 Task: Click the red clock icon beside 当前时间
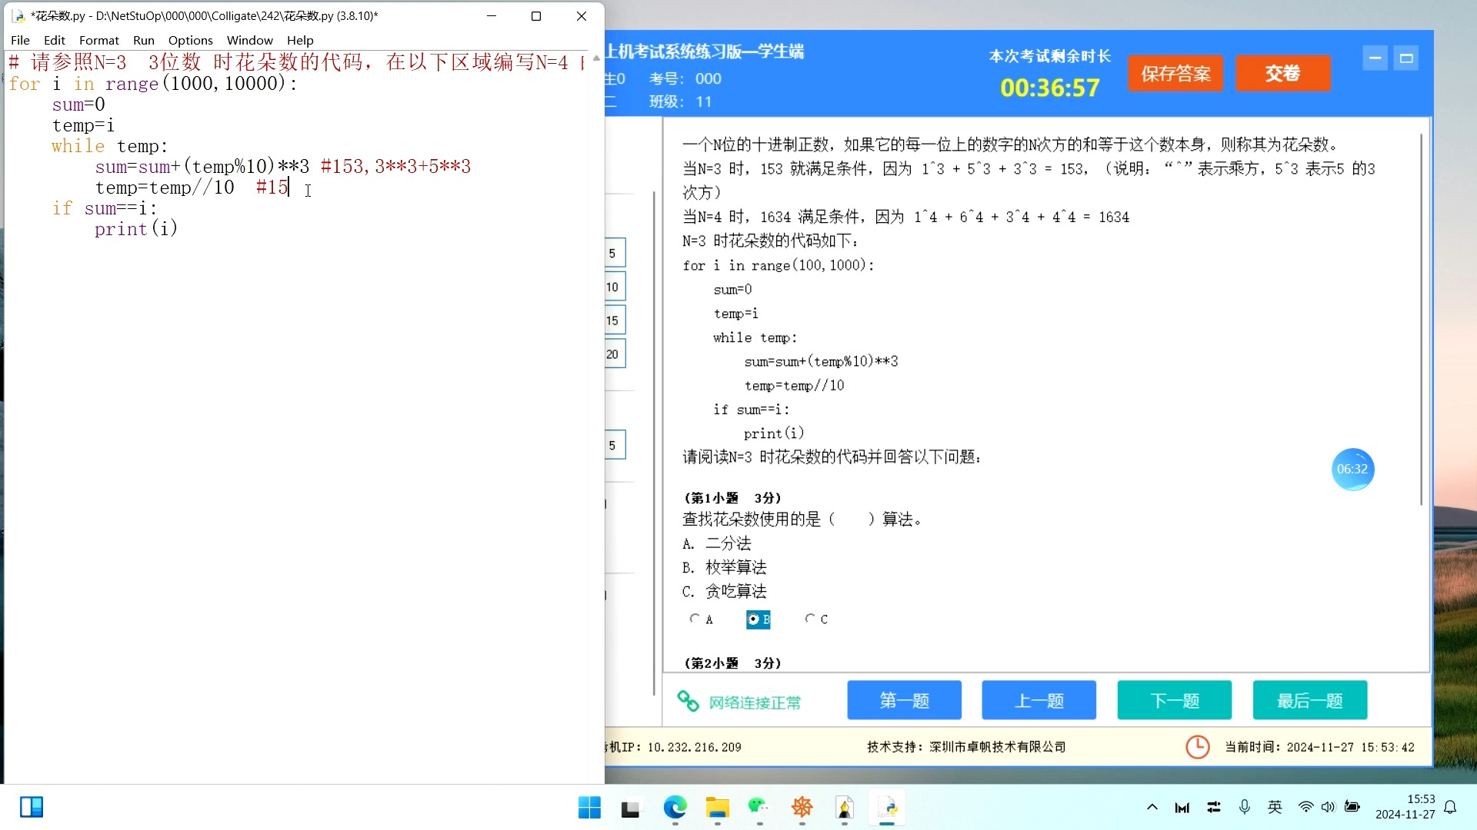click(x=1197, y=747)
